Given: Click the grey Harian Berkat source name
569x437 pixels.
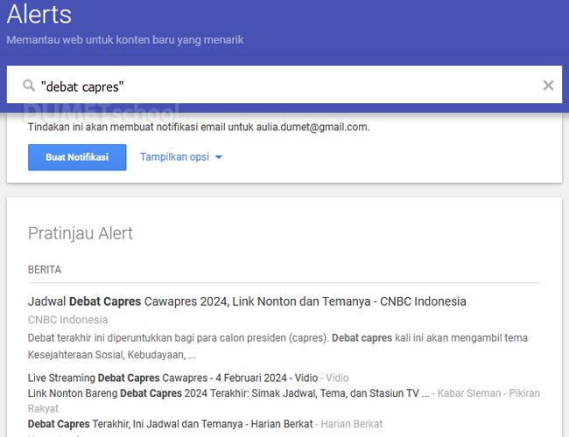Looking at the screenshot, I should coord(352,424).
